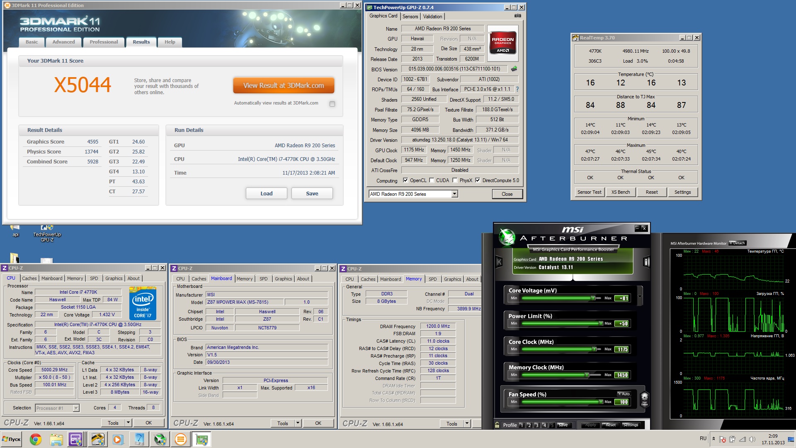The image size is (796, 448).
Task: Click the bus interface question mark in GPU-Z
Action: pyautogui.click(x=517, y=89)
